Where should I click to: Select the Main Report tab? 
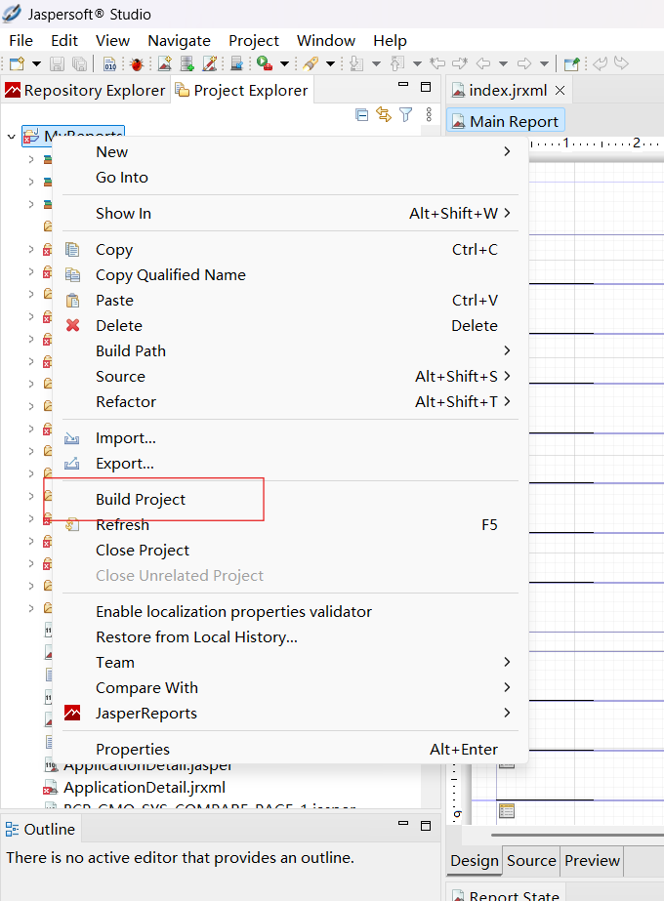pyautogui.click(x=506, y=121)
